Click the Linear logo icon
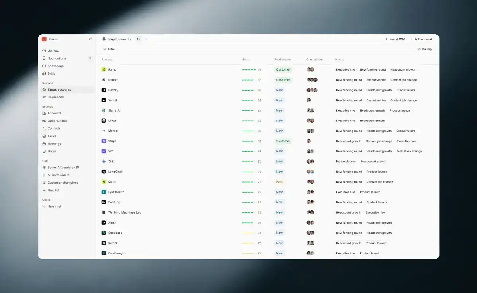The height and width of the screenshot is (293, 477). coord(104,121)
